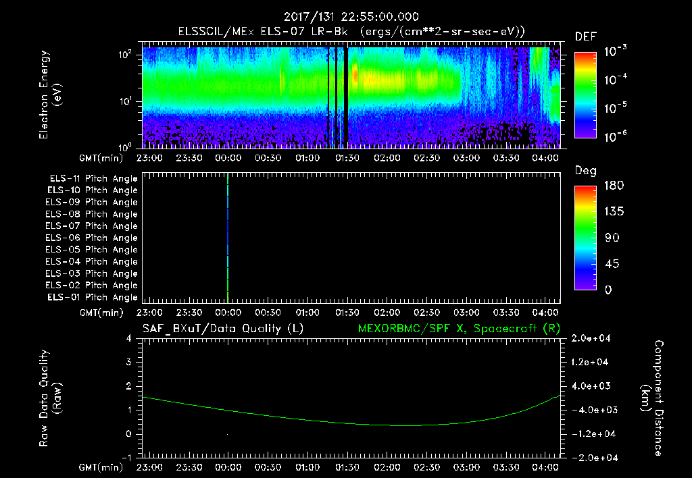Screen dimensions: 692x478
Task: Click the ELS-06 Pitch Angle label
Action: click(x=92, y=238)
